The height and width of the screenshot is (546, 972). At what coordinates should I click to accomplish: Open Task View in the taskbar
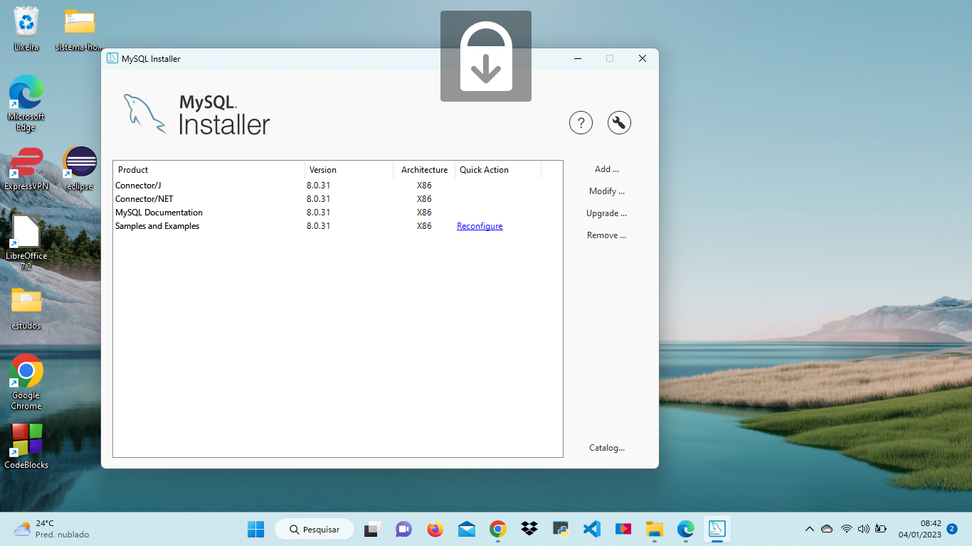pos(371,529)
